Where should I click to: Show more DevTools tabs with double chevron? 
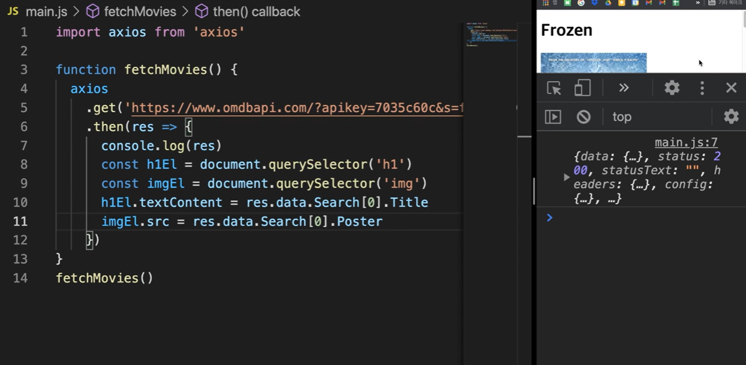624,88
